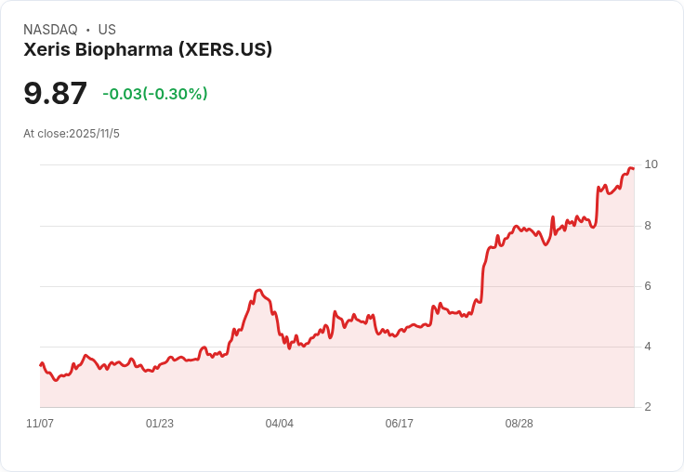Select the 01/23 x-axis date label

(160, 424)
